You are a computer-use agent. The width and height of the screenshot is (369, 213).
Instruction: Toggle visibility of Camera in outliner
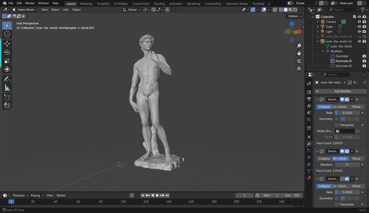click(359, 22)
